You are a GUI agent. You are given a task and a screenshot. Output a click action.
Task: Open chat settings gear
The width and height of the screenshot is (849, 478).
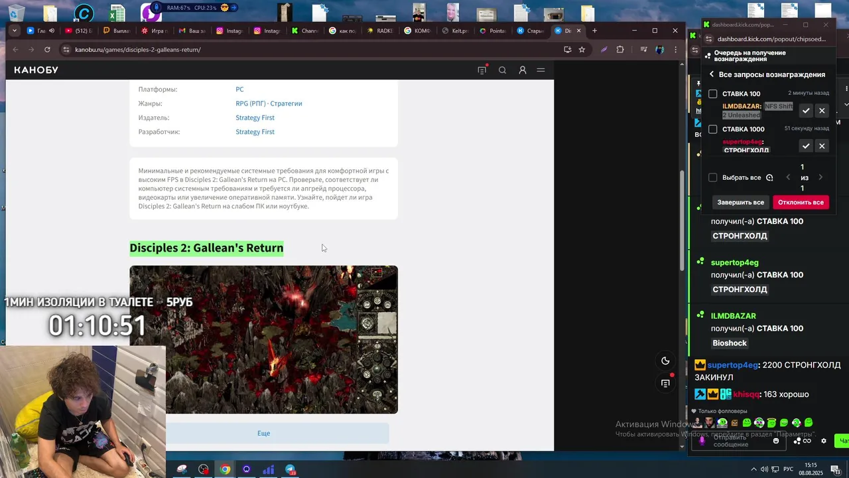(x=824, y=441)
